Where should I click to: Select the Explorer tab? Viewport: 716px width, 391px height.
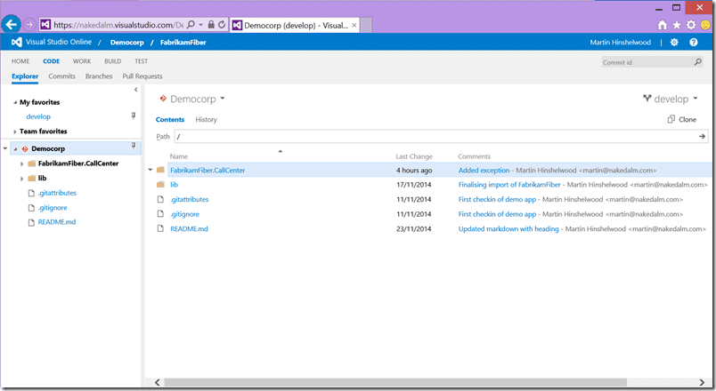point(25,76)
